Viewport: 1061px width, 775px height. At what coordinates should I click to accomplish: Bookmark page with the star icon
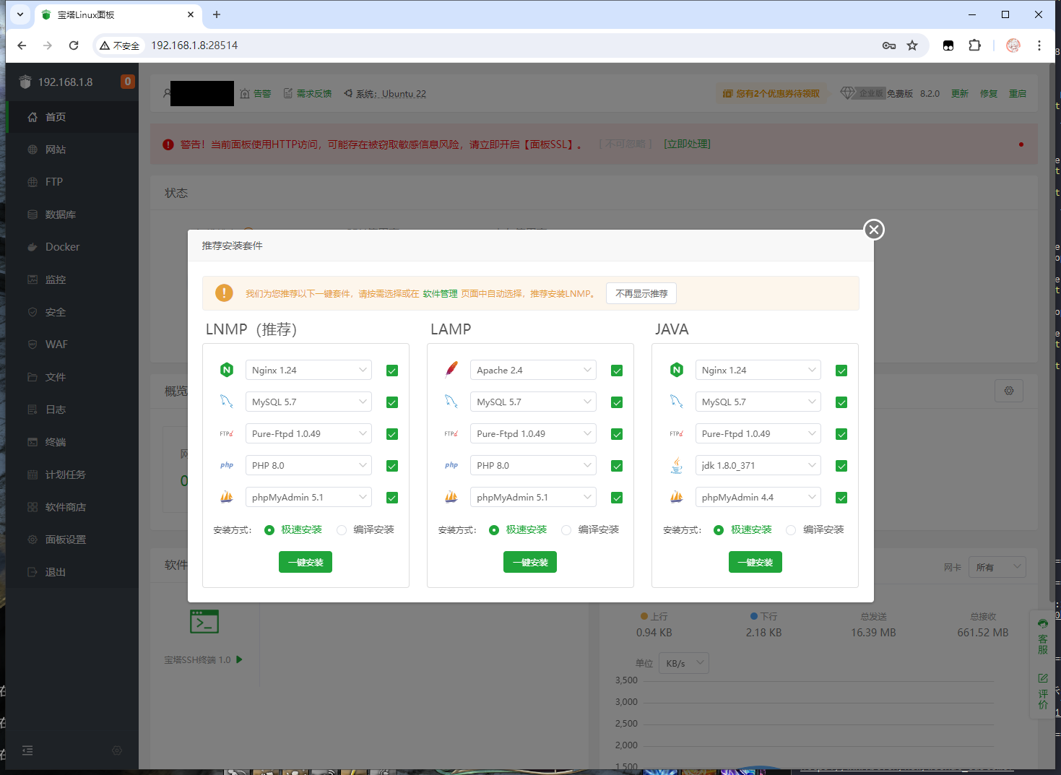(912, 46)
